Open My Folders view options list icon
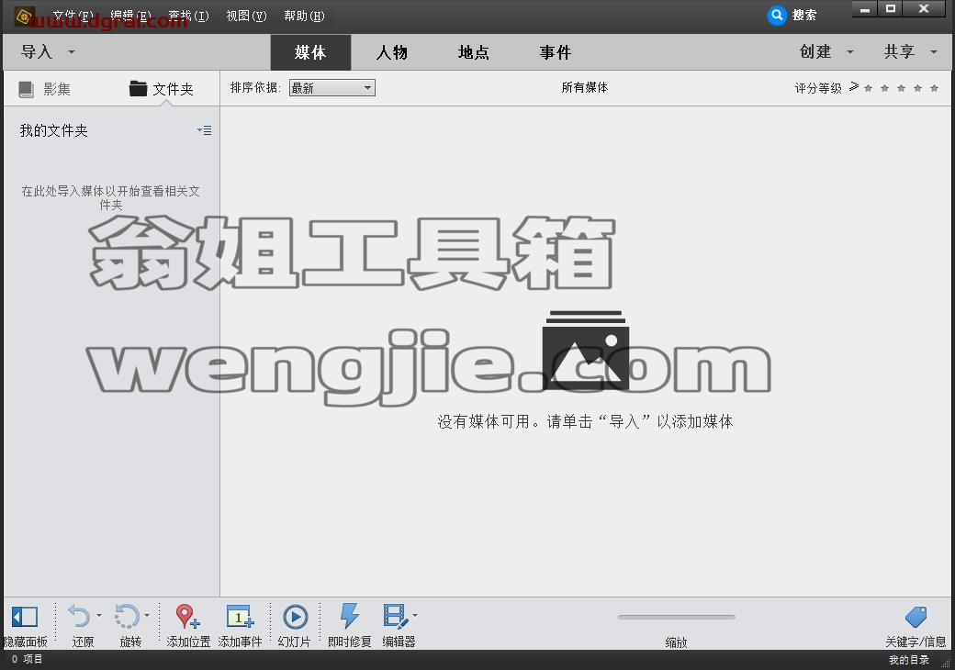The width and height of the screenshot is (955, 670). click(x=205, y=130)
